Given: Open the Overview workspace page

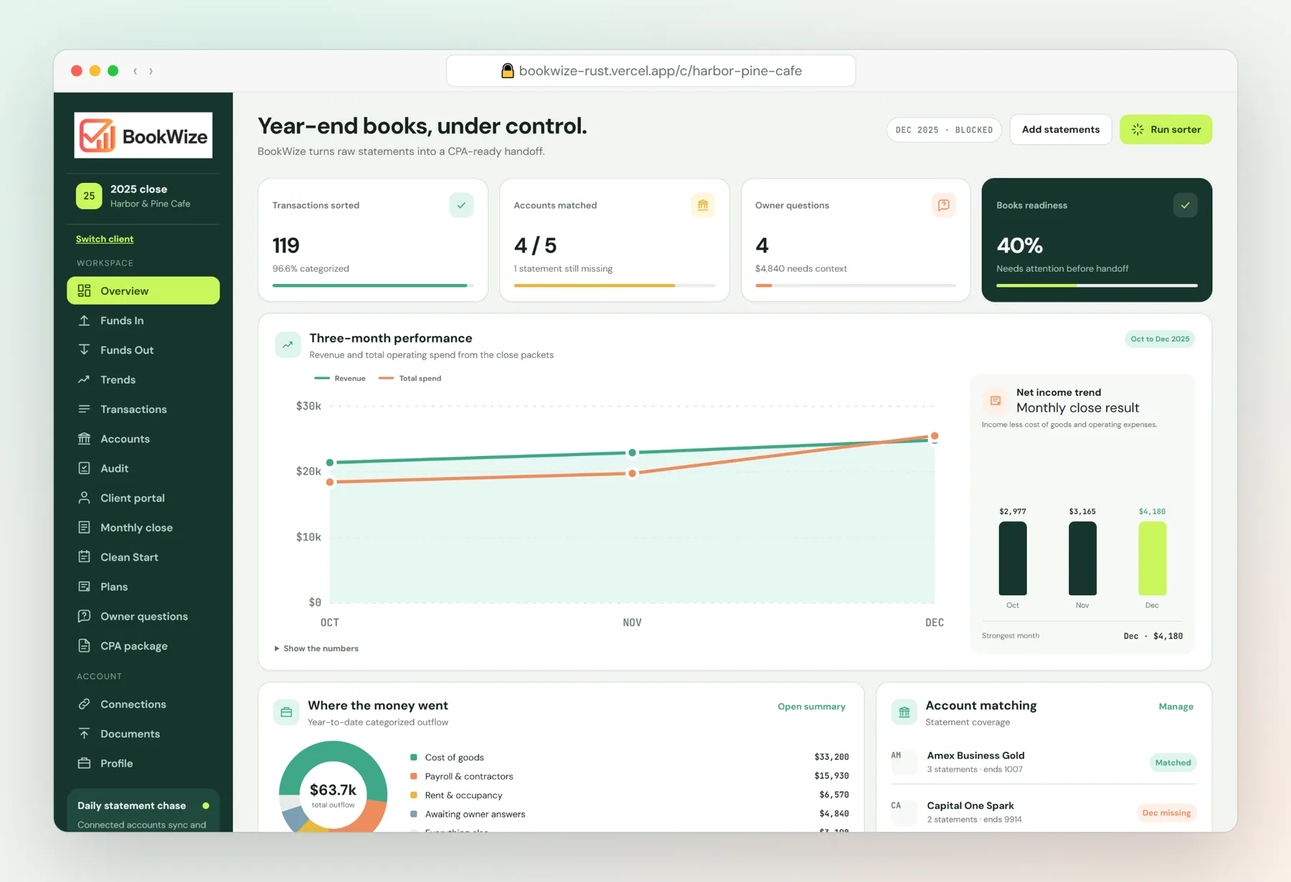Looking at the screenshot, I should coord(143,290).
